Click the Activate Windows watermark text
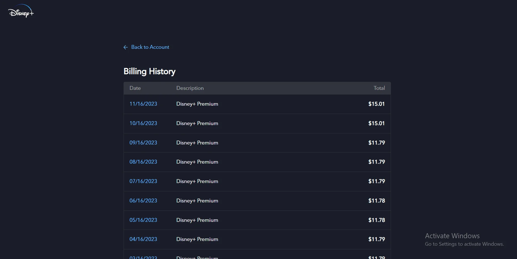The width and height of the screenshot is (517, 259). click(452, 236)
